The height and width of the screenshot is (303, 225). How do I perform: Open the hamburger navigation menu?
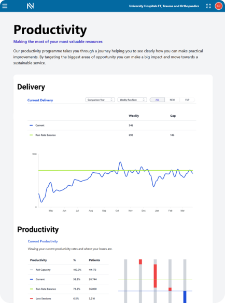coord(5,6)
